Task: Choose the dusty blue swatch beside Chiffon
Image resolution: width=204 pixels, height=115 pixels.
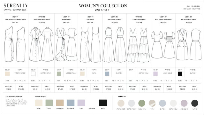Action: pos(107,74)
